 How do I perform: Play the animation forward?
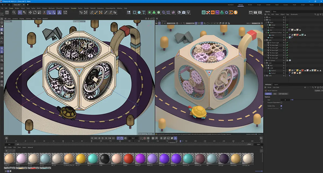tap(103, 138)
